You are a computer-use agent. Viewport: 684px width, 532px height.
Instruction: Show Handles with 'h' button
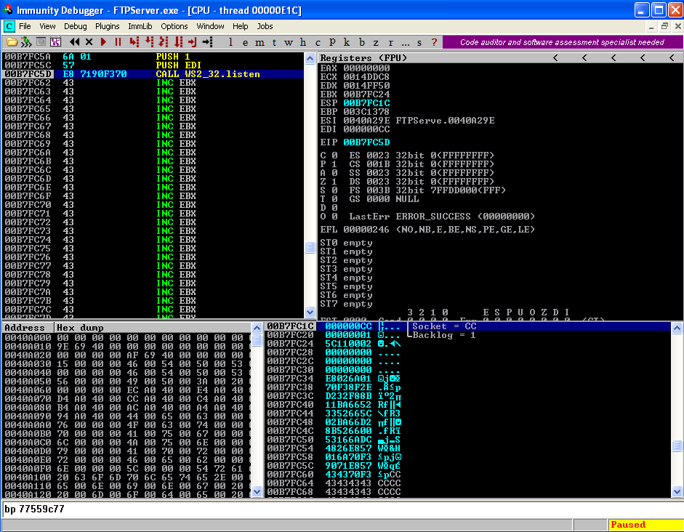click(303, 42)
